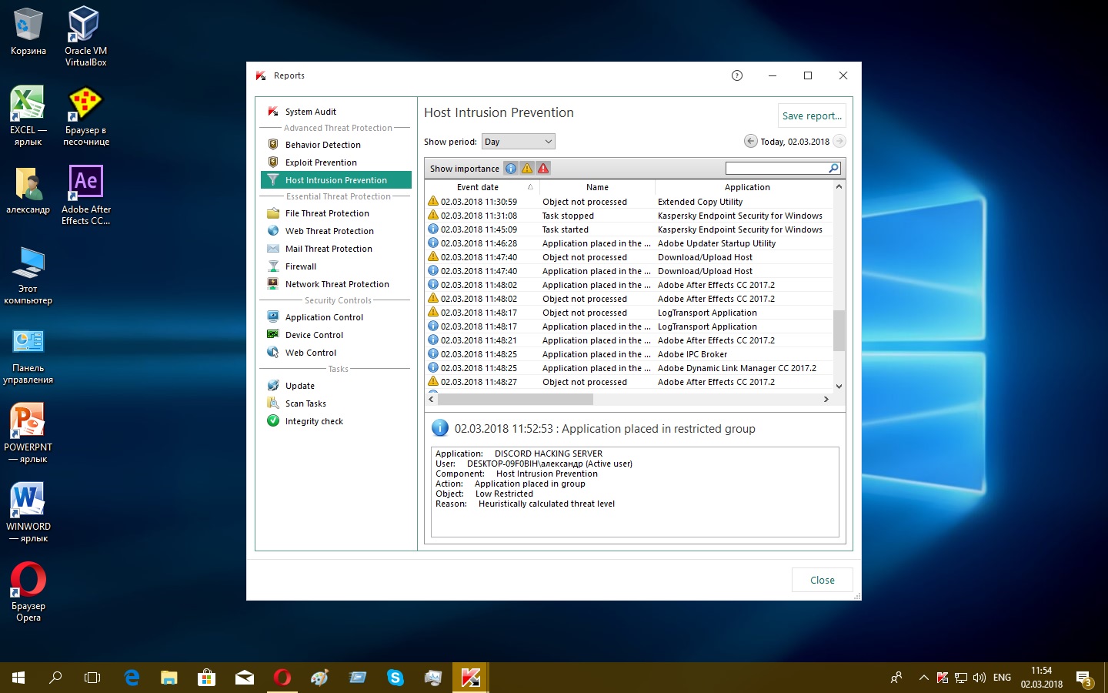Click the Application column header
The height and width of the screenshot is (693, 1108).
pos(746,187)
